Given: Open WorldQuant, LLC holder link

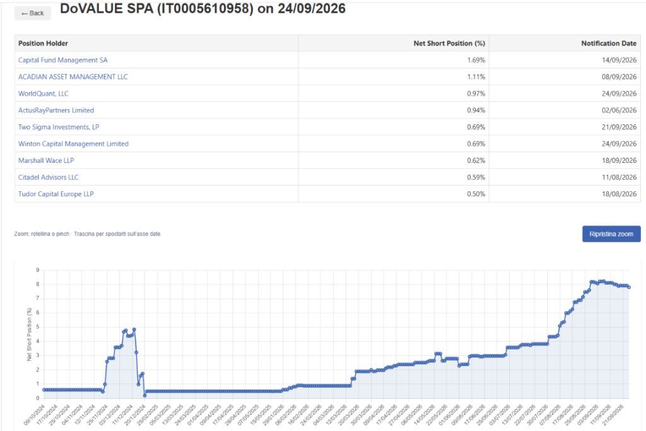Looking at the screenshot, I should coord(44,93).
